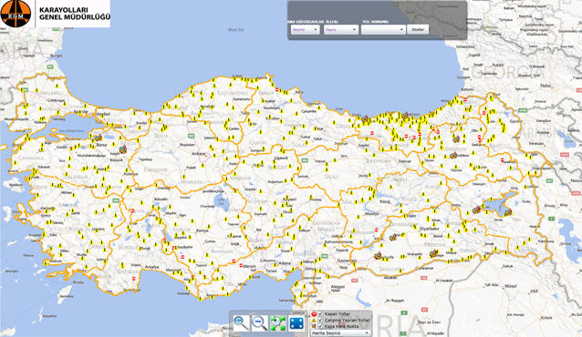Click the green arrows zoom-to-extent icon

tap(277, 323)
